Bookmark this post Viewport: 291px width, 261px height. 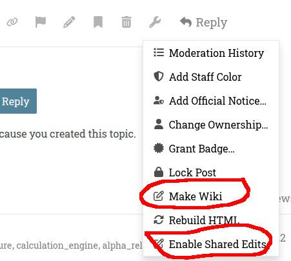(x=98, y=22)
